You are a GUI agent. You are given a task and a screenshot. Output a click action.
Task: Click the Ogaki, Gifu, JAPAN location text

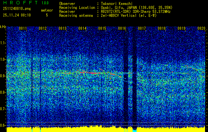137,8
